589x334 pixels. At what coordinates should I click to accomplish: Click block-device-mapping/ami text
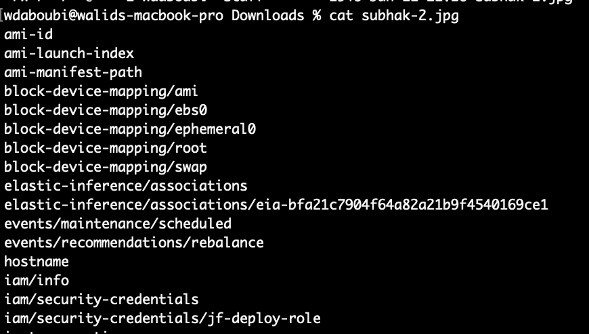click(101, 91)
